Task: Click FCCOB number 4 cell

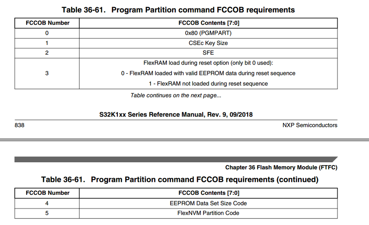Action: pyautogui.click(x=47, y=203)
